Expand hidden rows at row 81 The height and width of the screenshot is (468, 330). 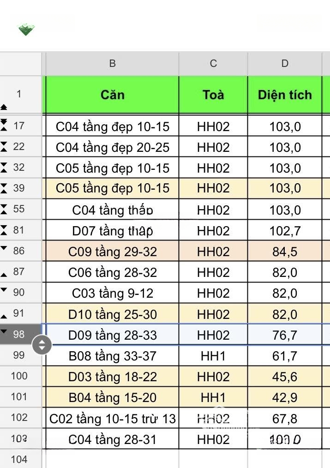point(4,230)
